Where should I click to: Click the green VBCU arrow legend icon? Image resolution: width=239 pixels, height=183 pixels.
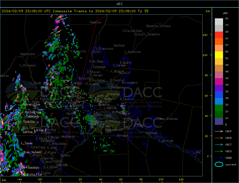coord(219,151)
